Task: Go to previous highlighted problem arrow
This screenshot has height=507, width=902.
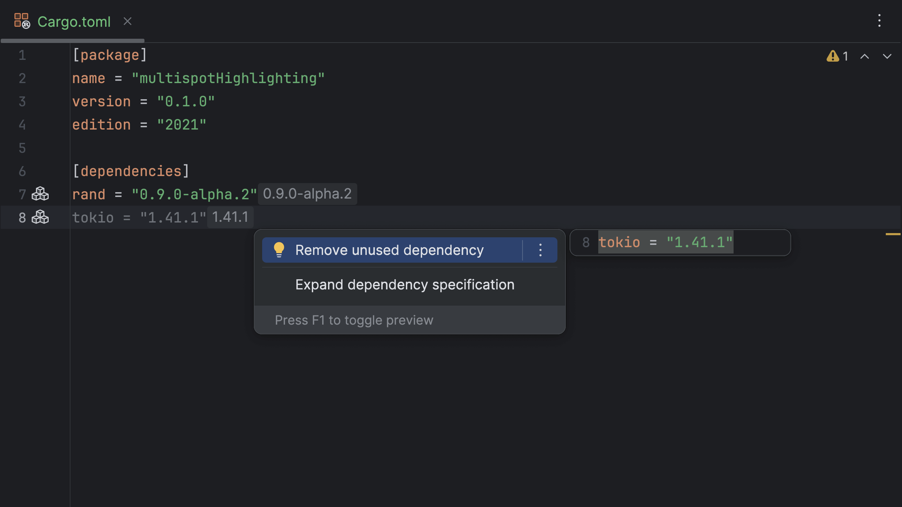Action: click(x=865, y=56)
